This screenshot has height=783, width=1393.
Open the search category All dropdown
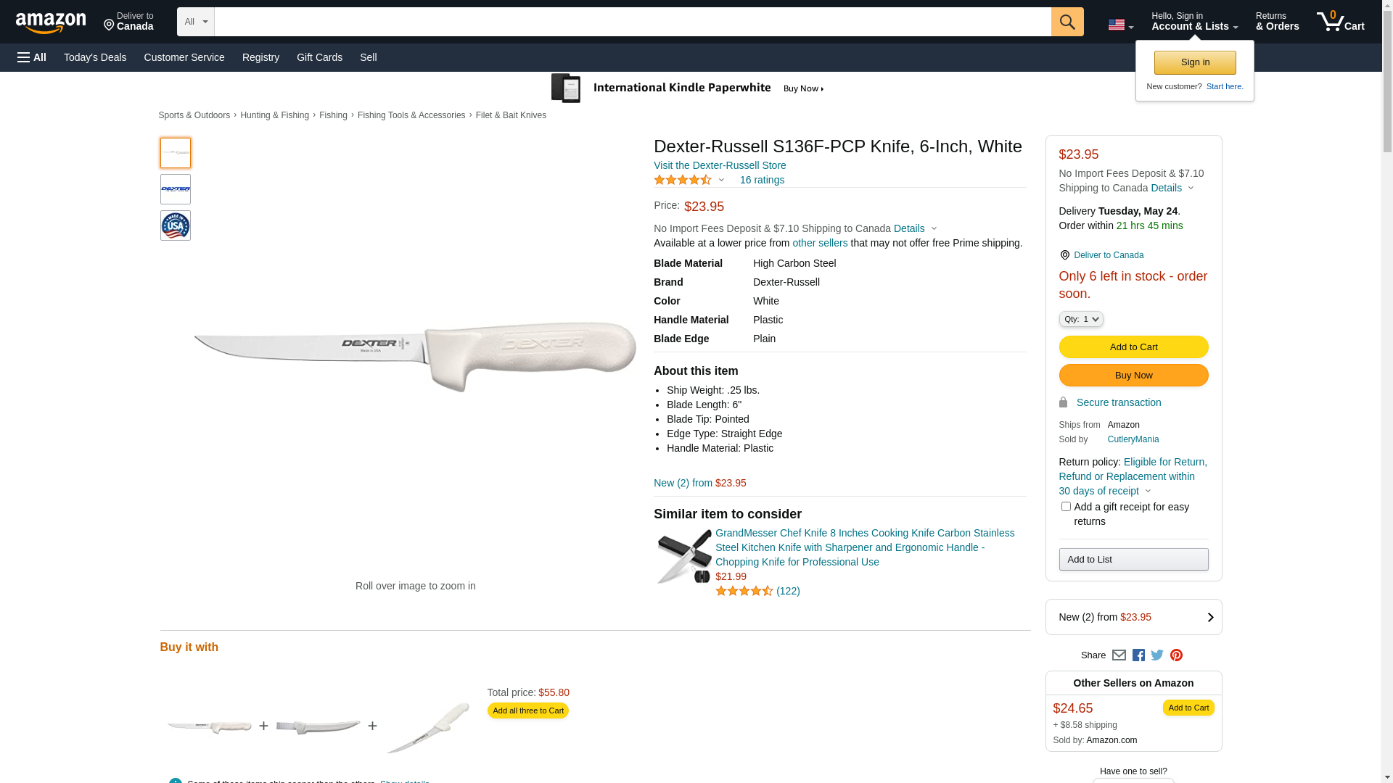click(x=195, y=22)
